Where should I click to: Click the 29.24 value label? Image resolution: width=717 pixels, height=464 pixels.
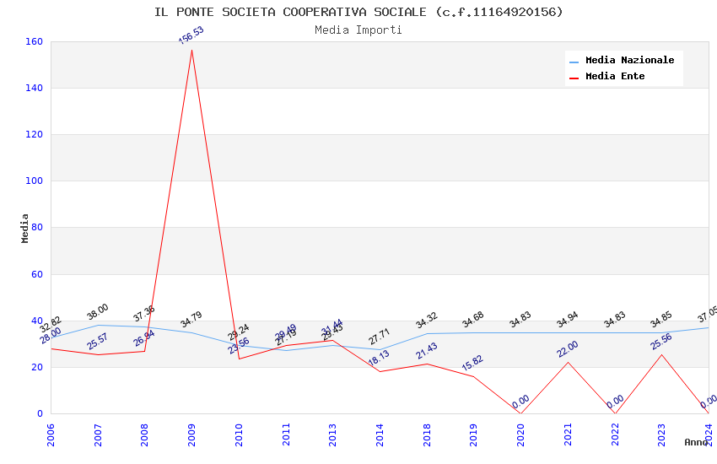238,332
